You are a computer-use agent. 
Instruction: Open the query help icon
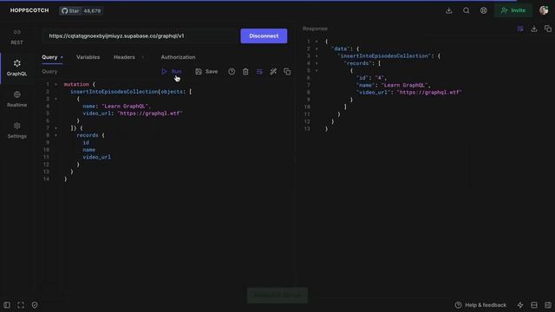232,71
